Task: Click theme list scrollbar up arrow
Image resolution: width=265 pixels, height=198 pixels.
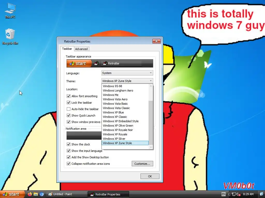Action: point(151,86)
